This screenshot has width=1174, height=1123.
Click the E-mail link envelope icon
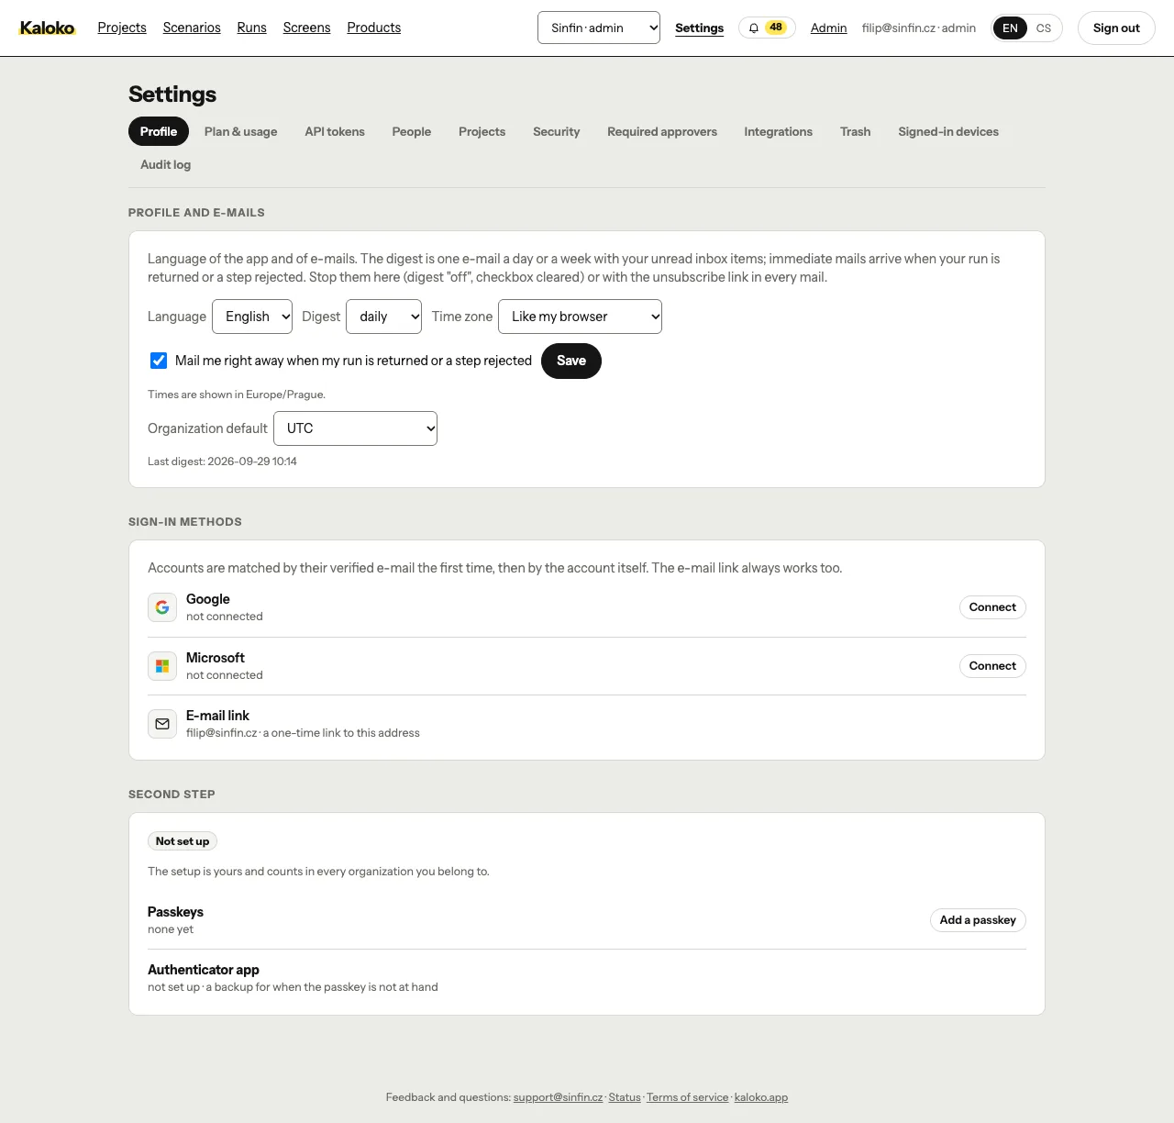coord(162,724)
